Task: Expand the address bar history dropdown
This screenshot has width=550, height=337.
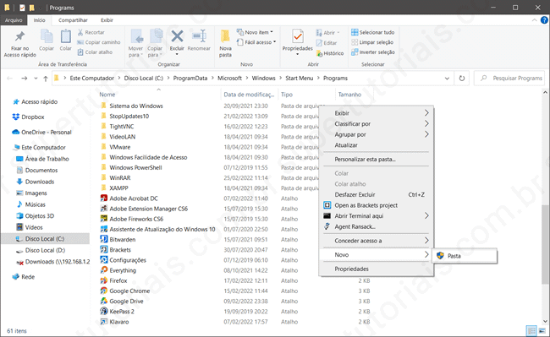Action: (x=447, y=79)
